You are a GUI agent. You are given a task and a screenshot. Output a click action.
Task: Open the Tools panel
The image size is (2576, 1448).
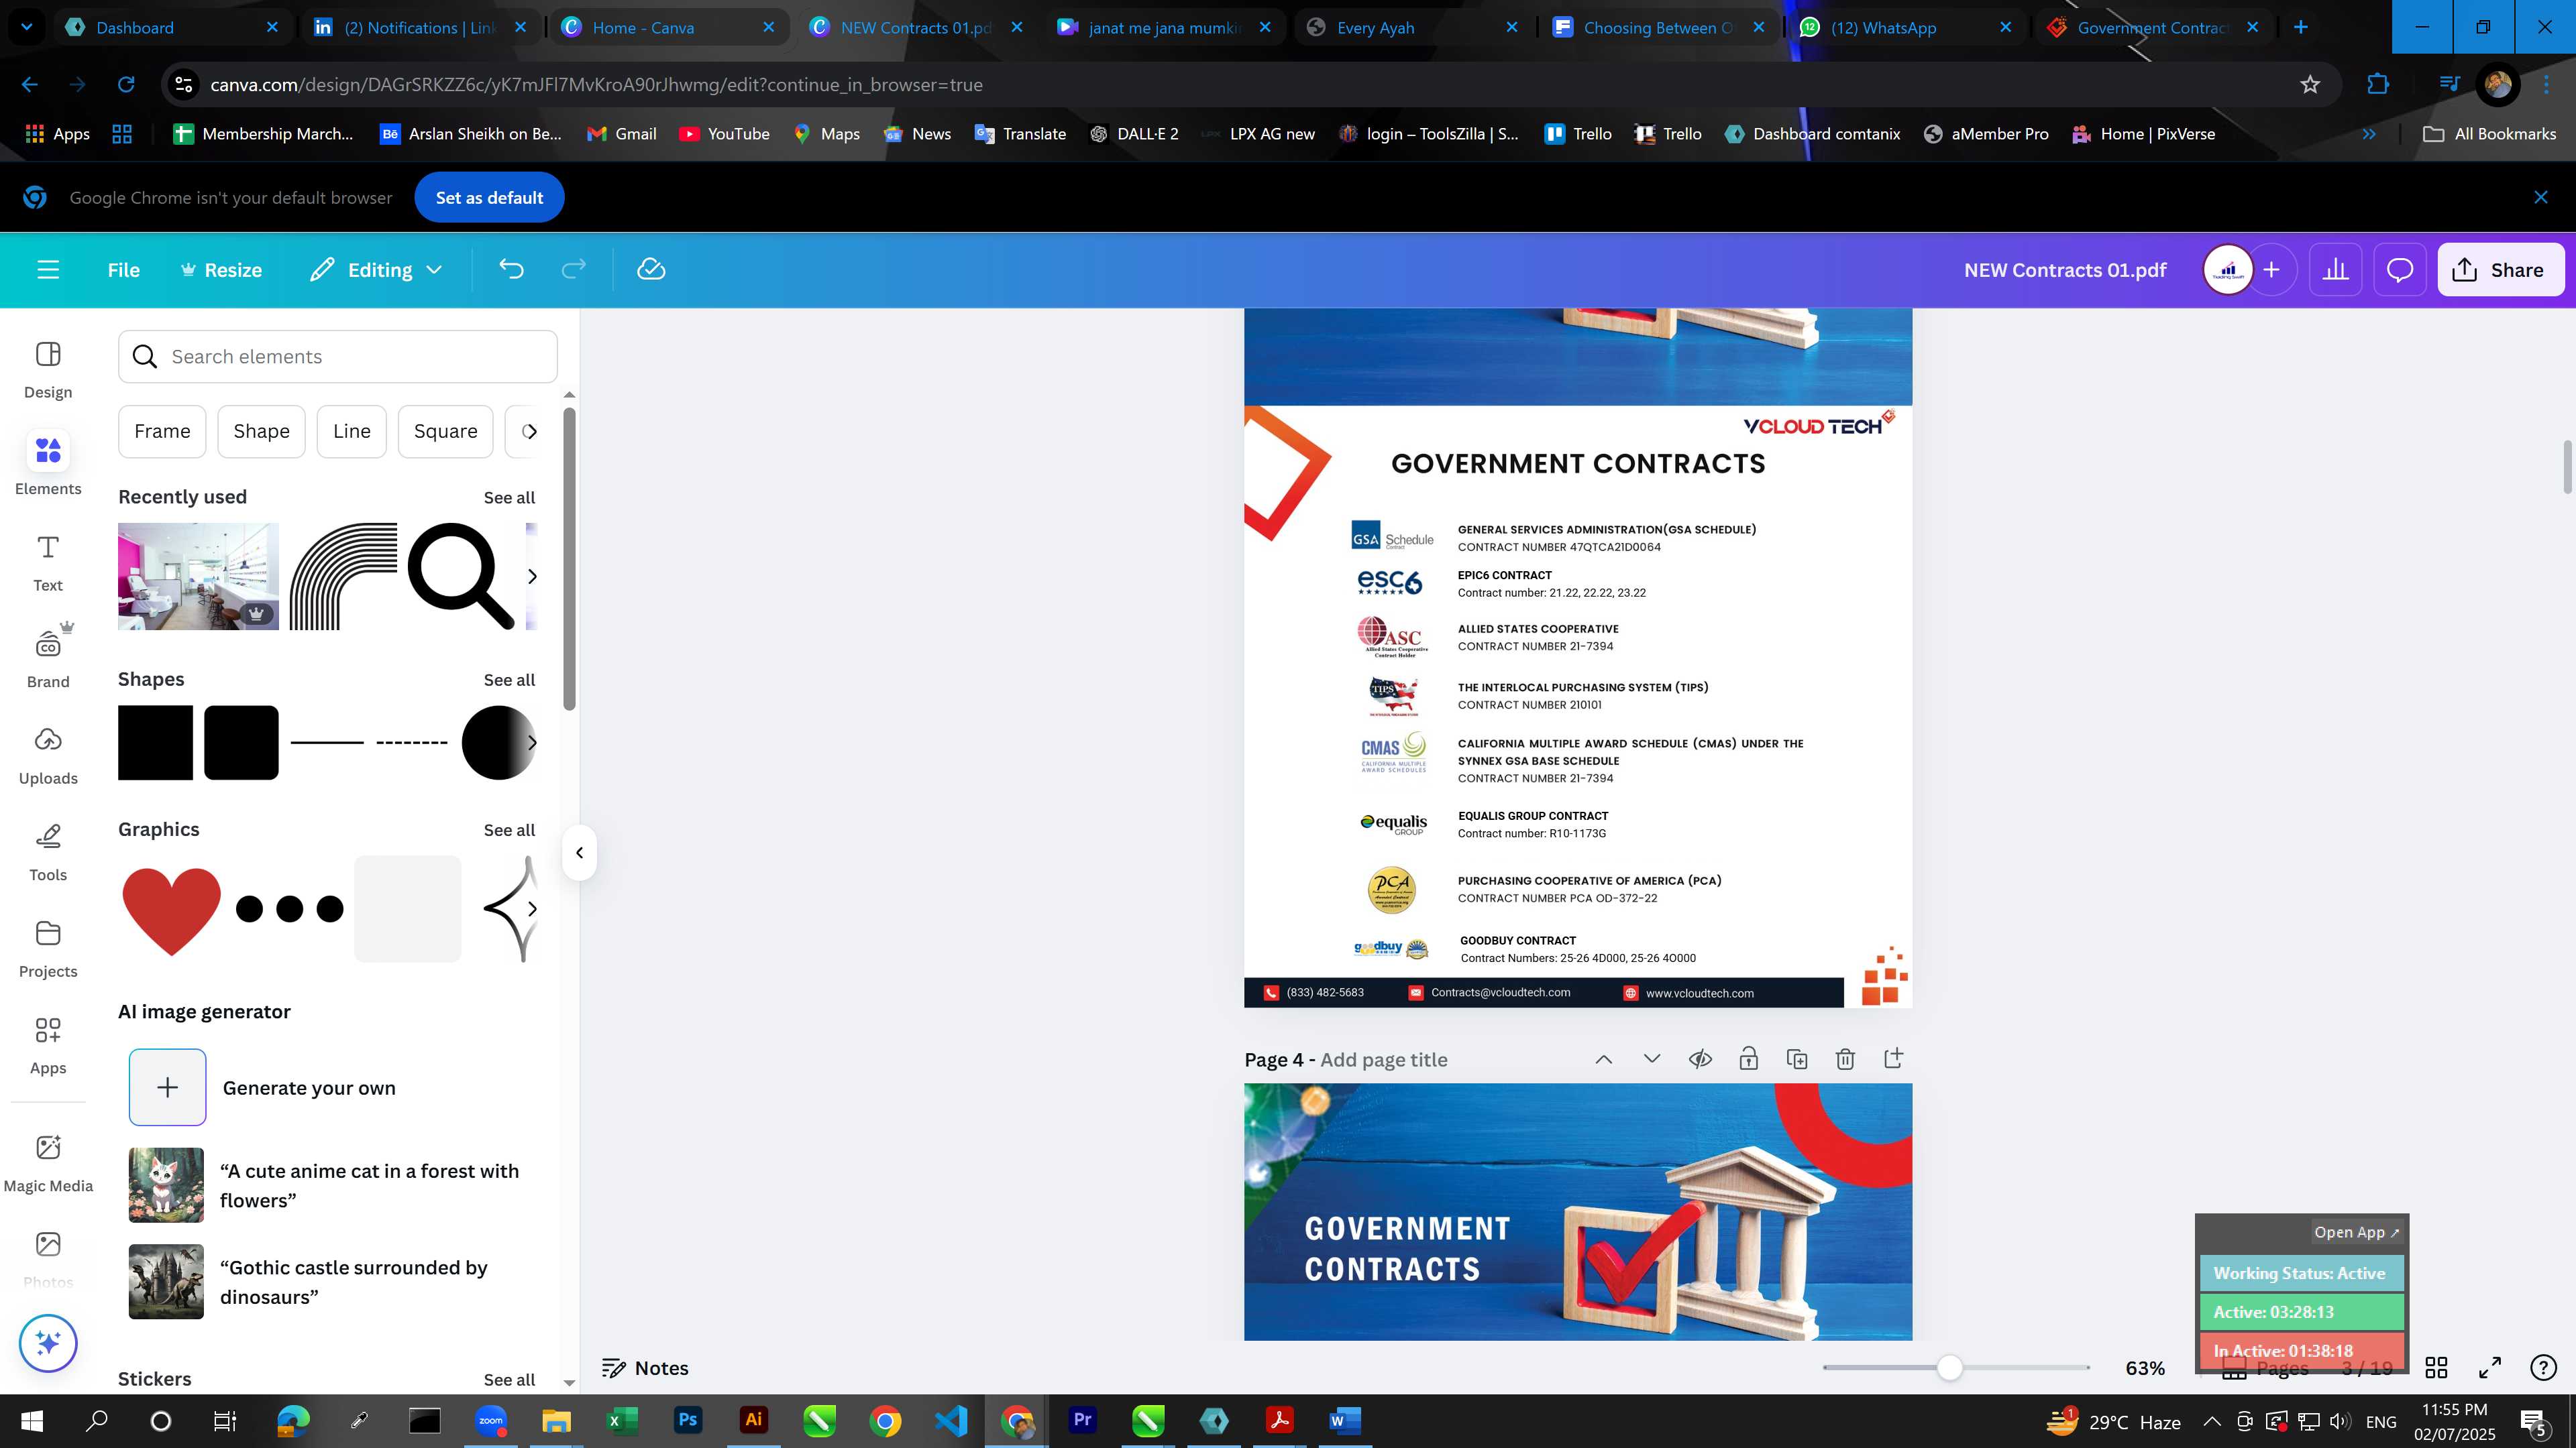pos(48,853)
